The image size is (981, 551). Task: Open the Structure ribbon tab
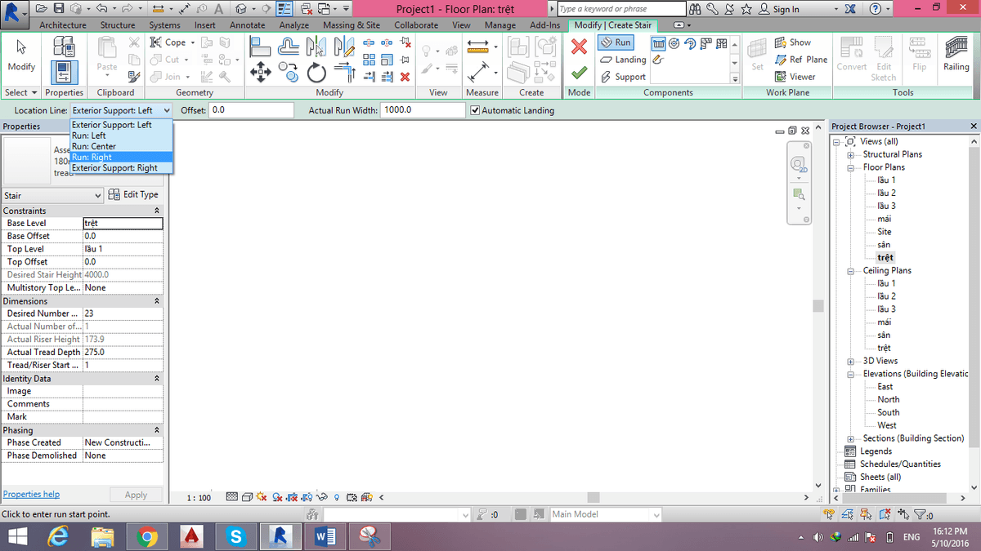click(118, 25)
